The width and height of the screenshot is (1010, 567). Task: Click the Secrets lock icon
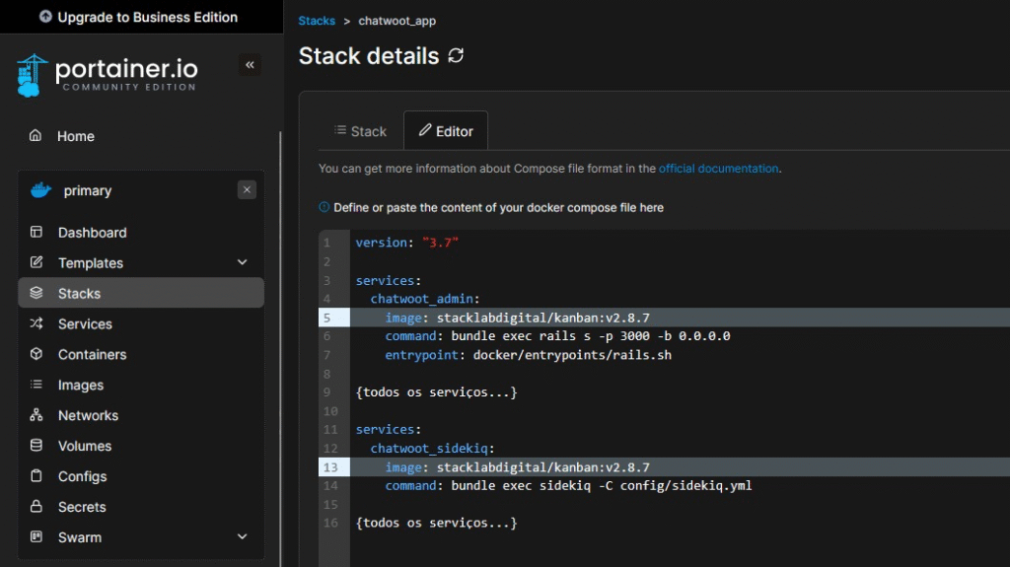pyautogui.click(x=36, y=507)
